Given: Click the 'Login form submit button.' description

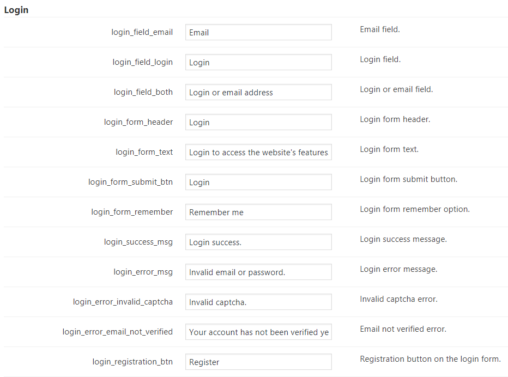Looking at the screenshot, I should pos(408,179).
